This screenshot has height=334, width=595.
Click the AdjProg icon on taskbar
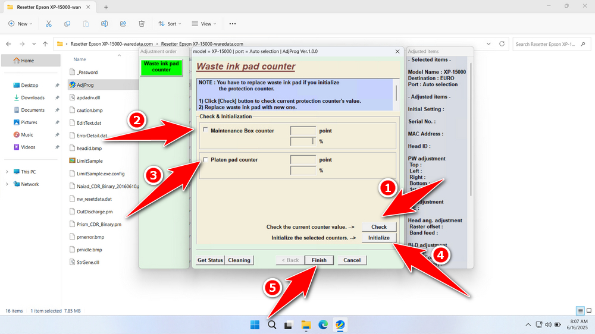pyautogui.click(x=340, y=325)
